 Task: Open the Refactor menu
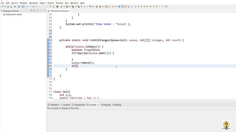coord(24,3)
